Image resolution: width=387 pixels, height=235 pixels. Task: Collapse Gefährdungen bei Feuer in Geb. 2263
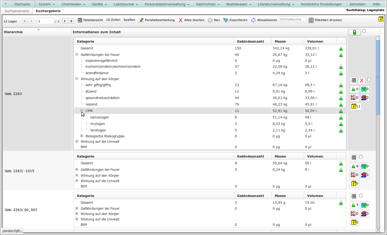pos(77,55)
